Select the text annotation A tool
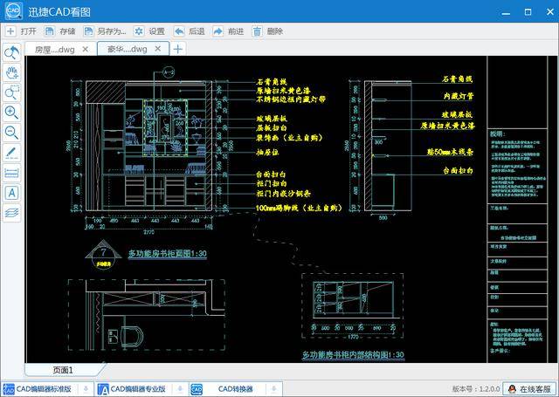 [x=11, y=193]
